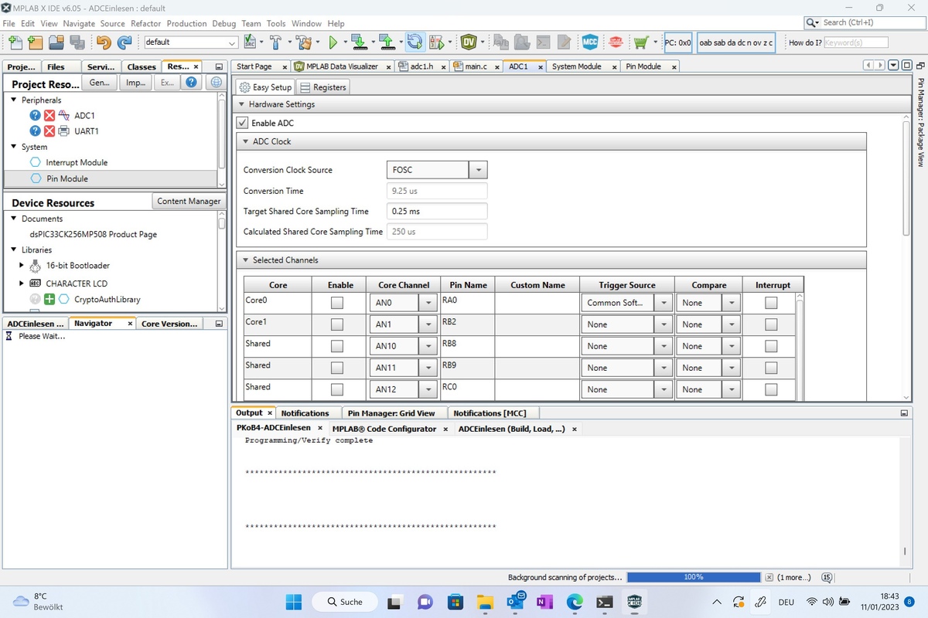
Task: Switch to the Registers tab
Action: tap(323, 87)
